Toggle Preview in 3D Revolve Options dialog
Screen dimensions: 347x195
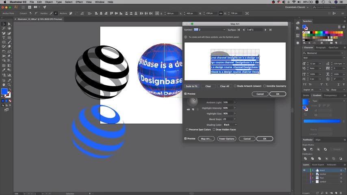click(185, 139)
